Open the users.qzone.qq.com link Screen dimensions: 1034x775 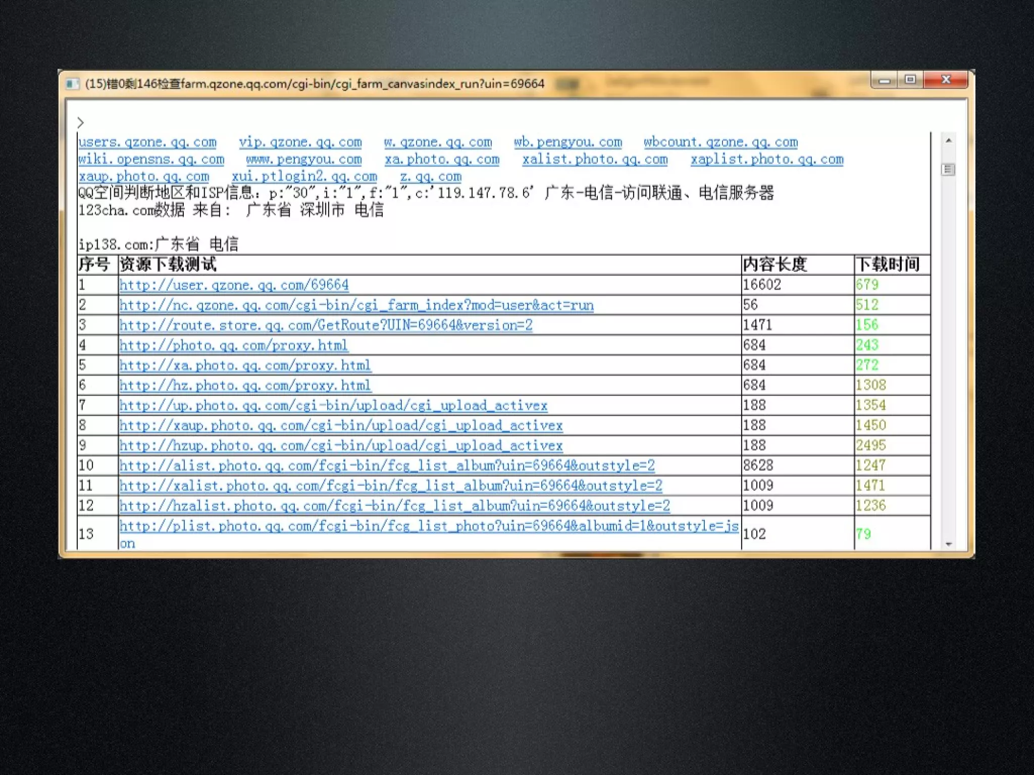(147, 143)
